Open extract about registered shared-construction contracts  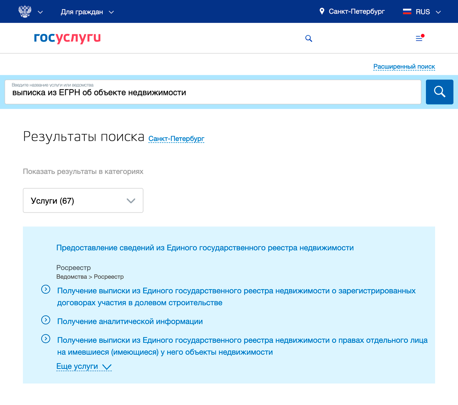(x=236, y=297)
